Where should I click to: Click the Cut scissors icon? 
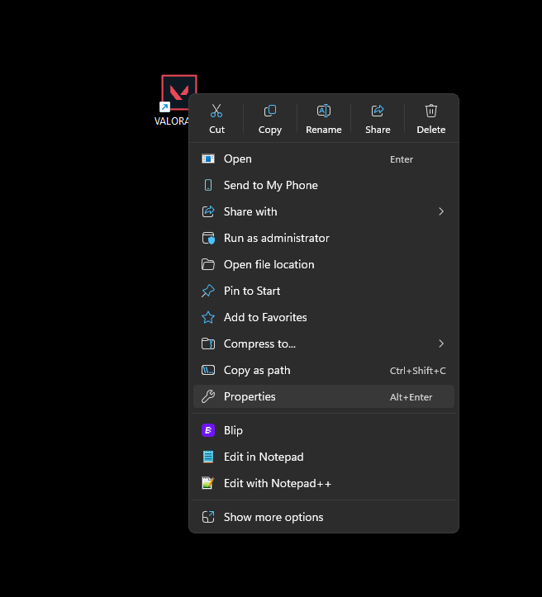(x=216, y=111)
